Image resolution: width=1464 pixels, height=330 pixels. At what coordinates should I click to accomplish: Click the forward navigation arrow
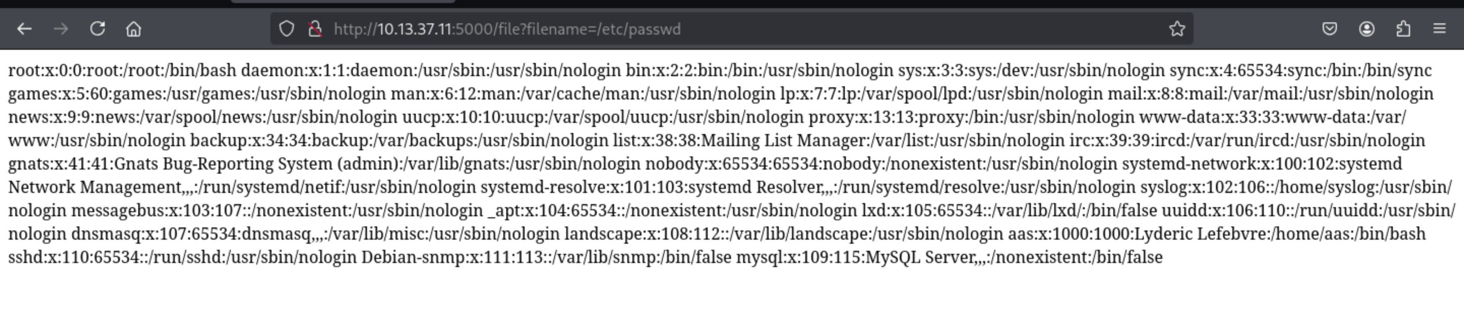pyautogui.click(x=61, y=28)
